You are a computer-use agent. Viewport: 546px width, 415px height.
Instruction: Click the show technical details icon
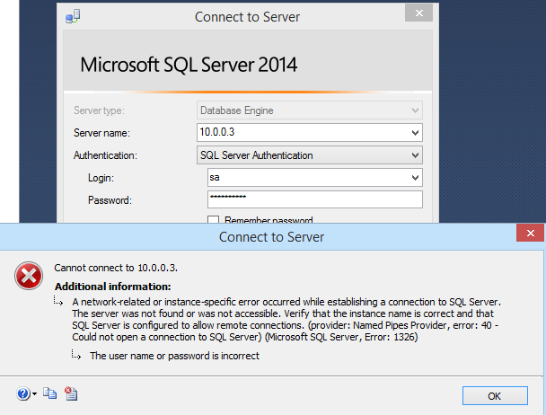[70, 394]
